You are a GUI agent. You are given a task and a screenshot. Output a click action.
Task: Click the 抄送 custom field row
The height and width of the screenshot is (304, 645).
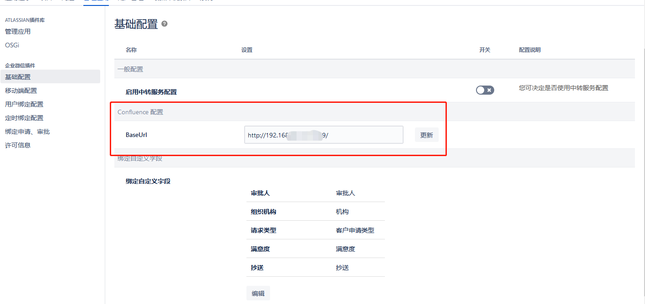315,268
